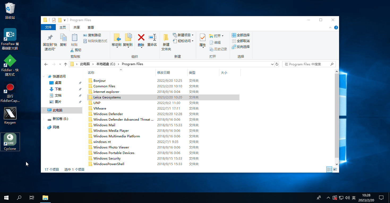The image size is (390, 203).
Task: Click Select All in the ribbon
Action: click(x=241, y=35)
